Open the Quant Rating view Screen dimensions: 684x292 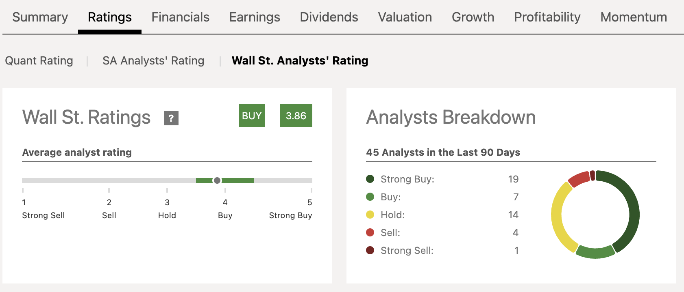[x=39, y=60]
